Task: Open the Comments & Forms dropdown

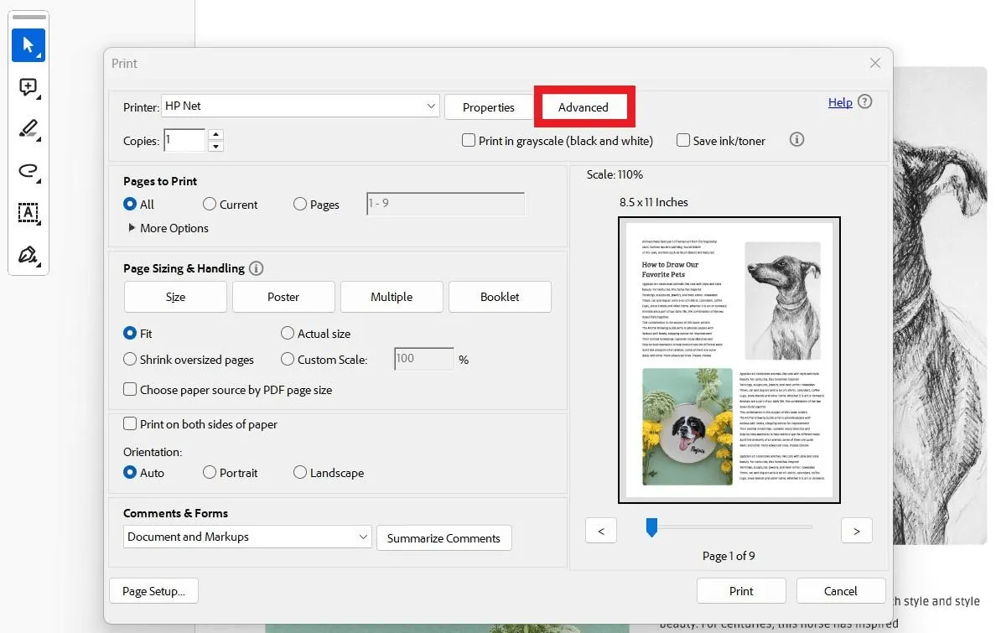Action: (246, 537)
